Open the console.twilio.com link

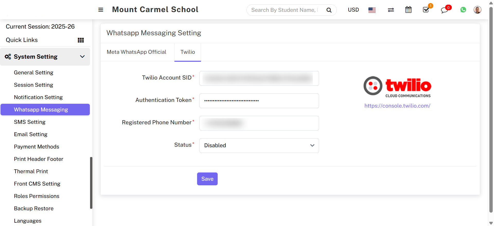click(397, 106)
